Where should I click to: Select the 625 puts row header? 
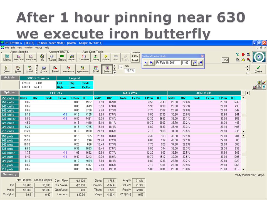[x=10, y=157]
